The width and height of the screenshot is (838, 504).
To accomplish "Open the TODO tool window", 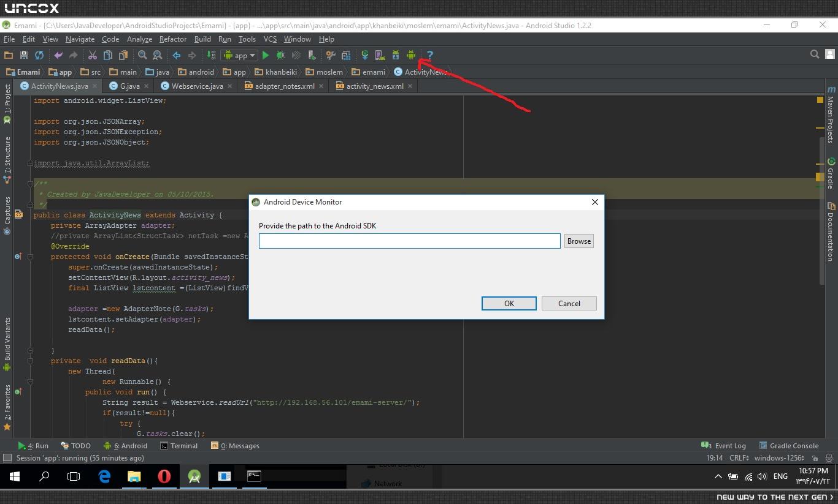I will pyautogui.click(x=75, y=446).
